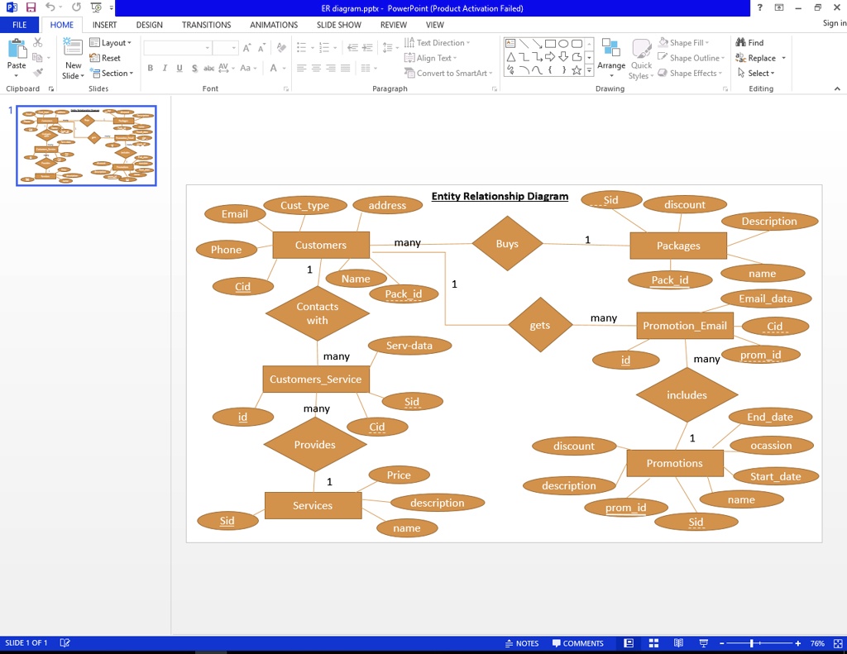
Task: Click the Find button
Action: [749, 43]
